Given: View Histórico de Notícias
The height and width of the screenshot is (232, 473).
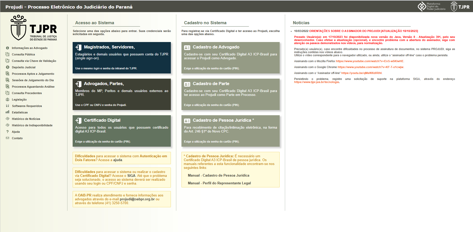Looking at the screenshot, I should point(26,119).
